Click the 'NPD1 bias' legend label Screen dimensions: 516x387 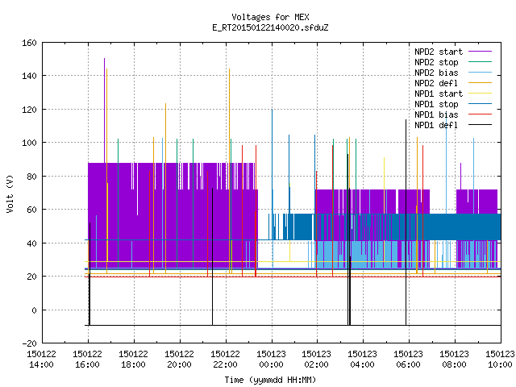[x=436, y=114]
